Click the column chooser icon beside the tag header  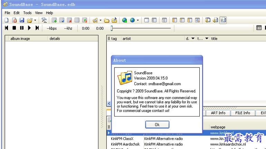pos(108,38)
